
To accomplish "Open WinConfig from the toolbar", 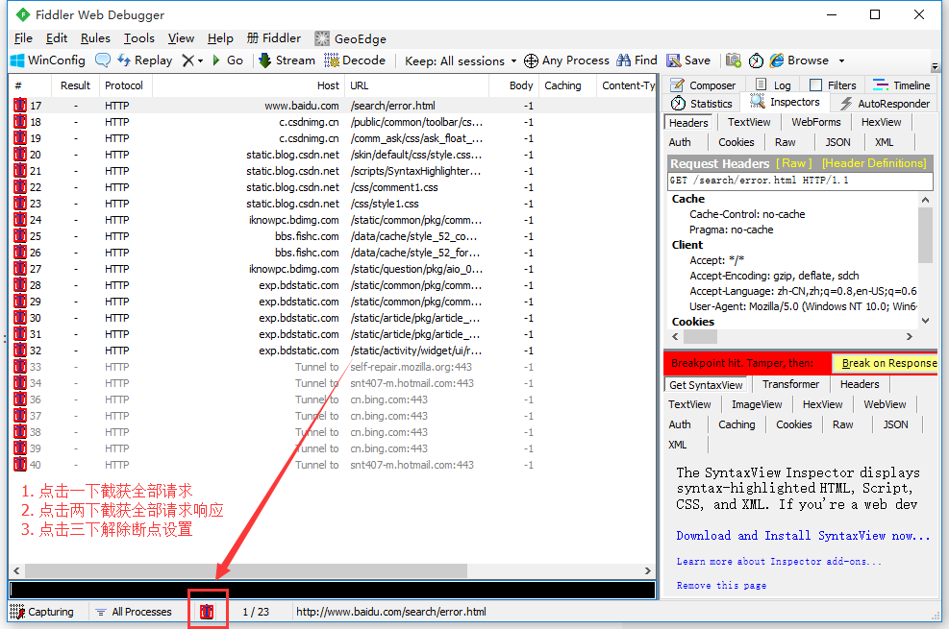I will click(x=48, y=60).
